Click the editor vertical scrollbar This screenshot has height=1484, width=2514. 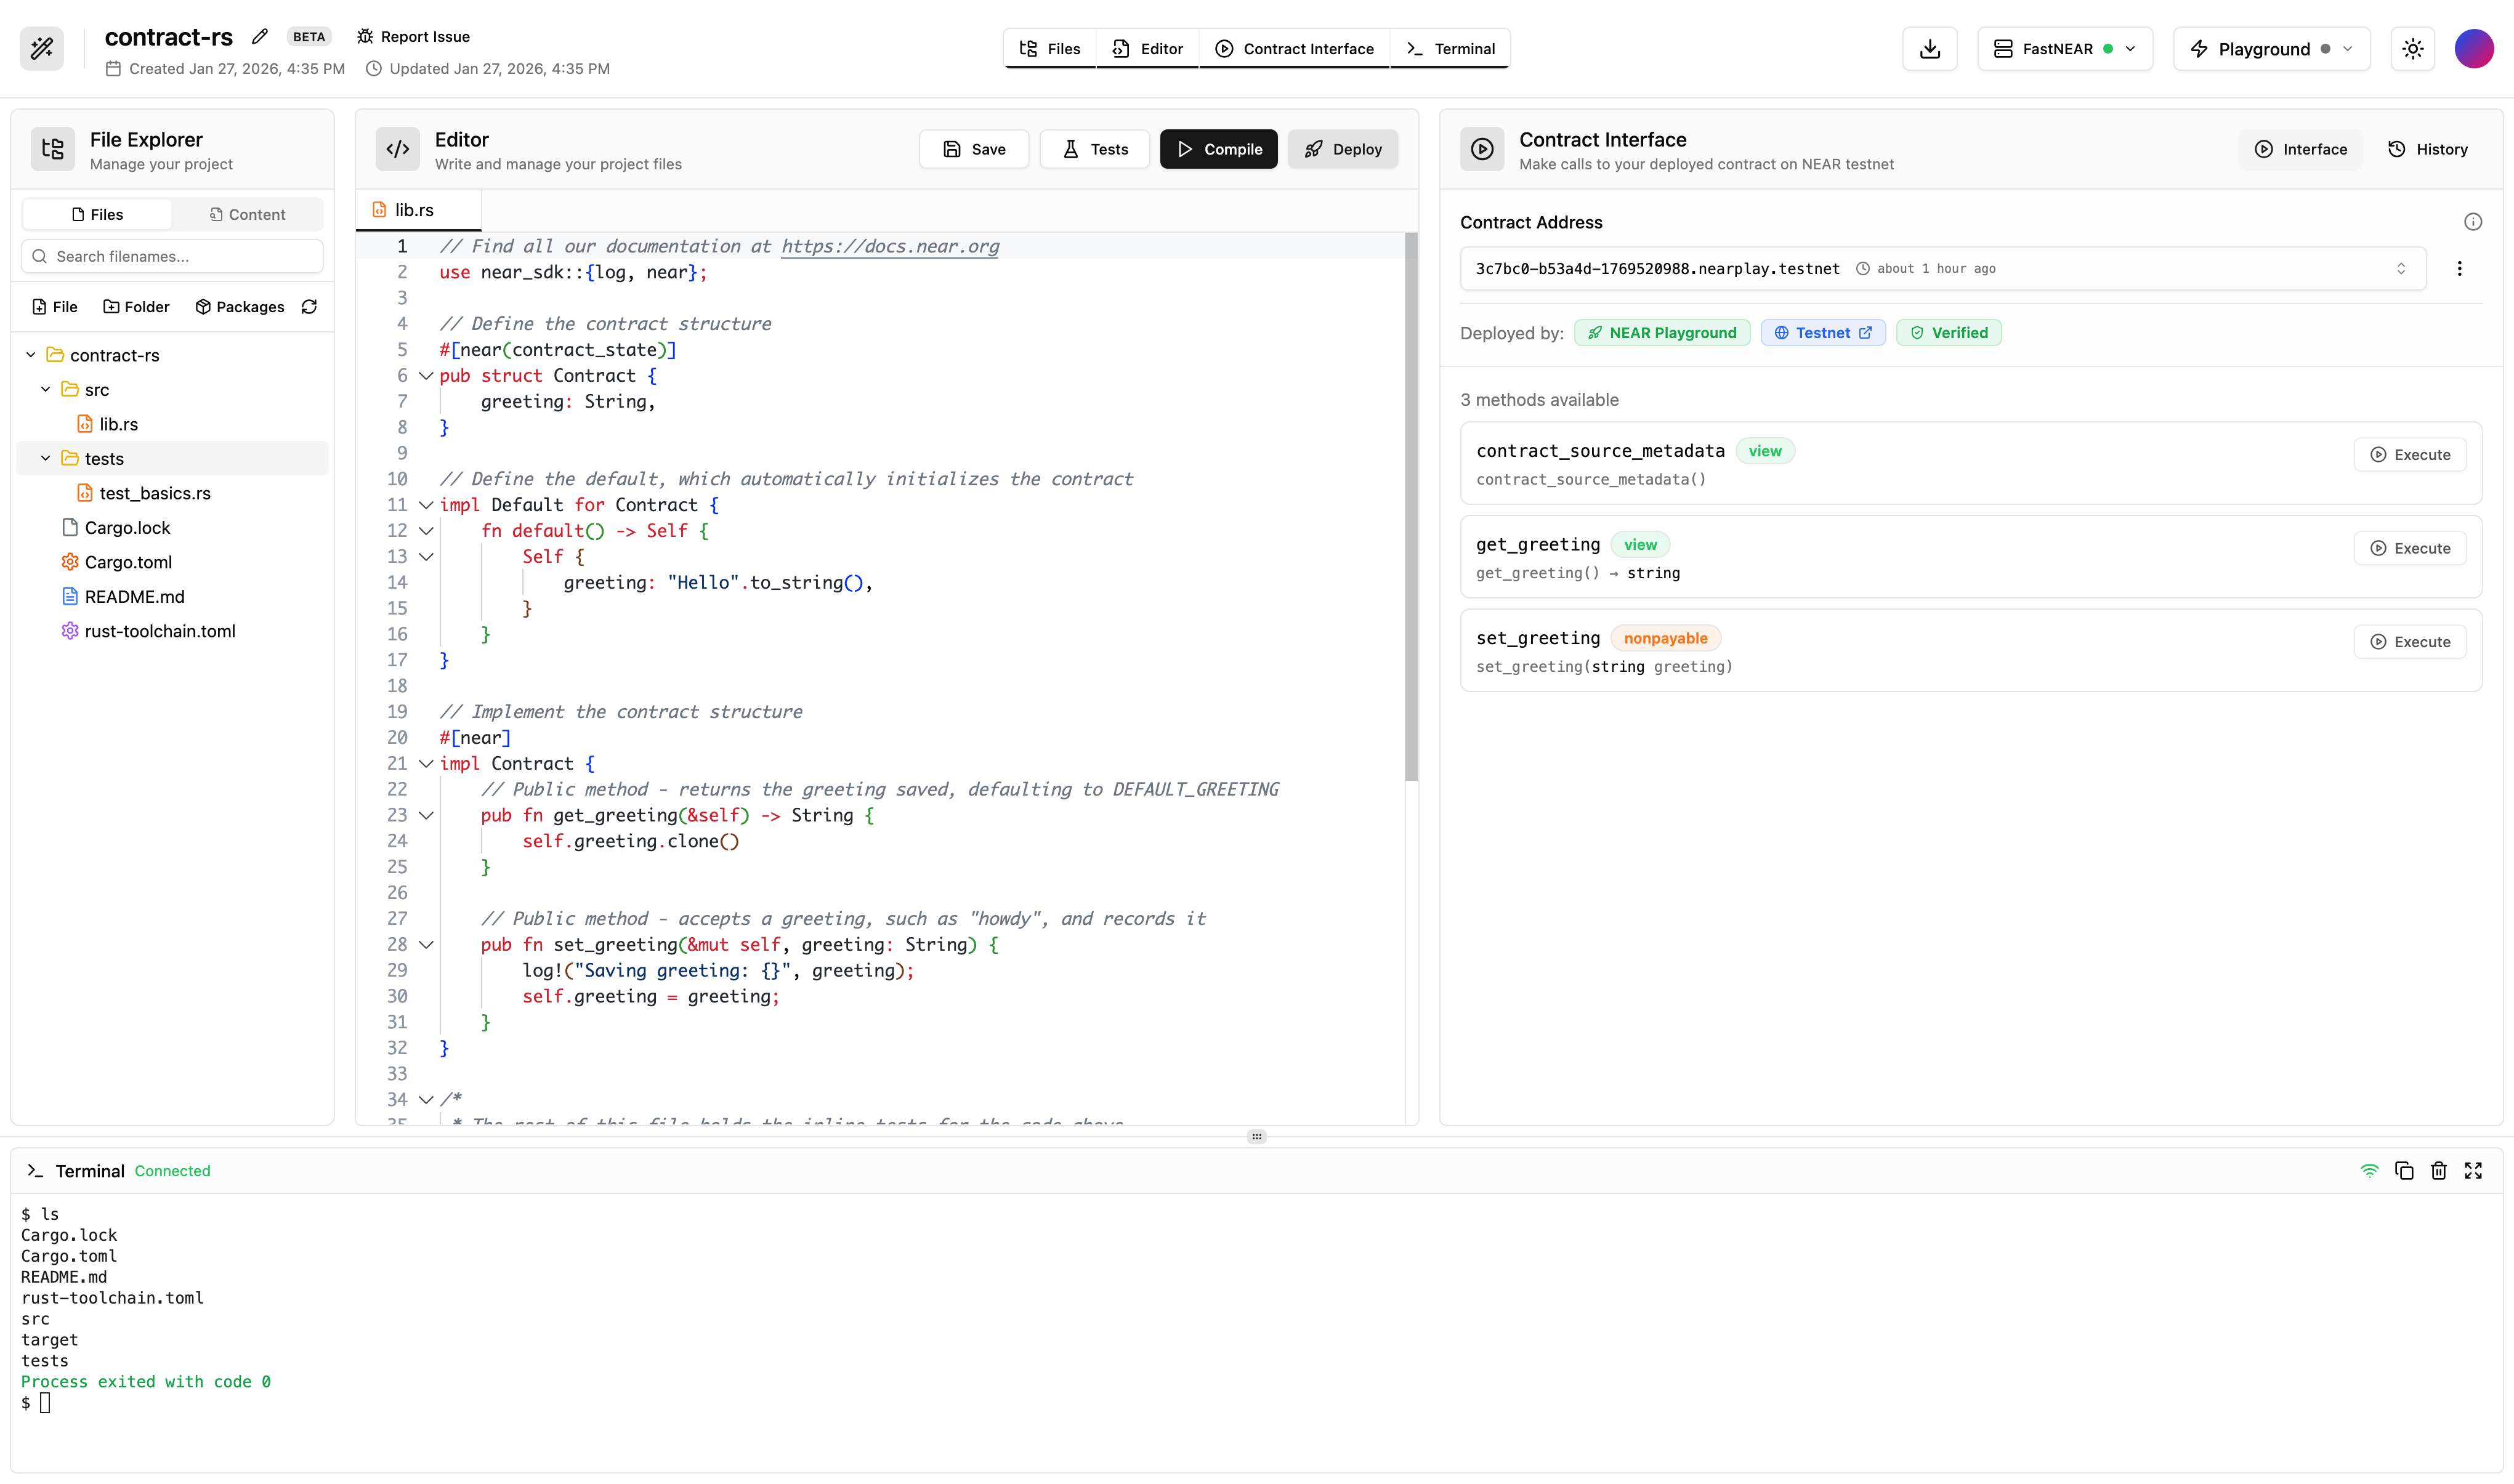tap(1411, 506)
